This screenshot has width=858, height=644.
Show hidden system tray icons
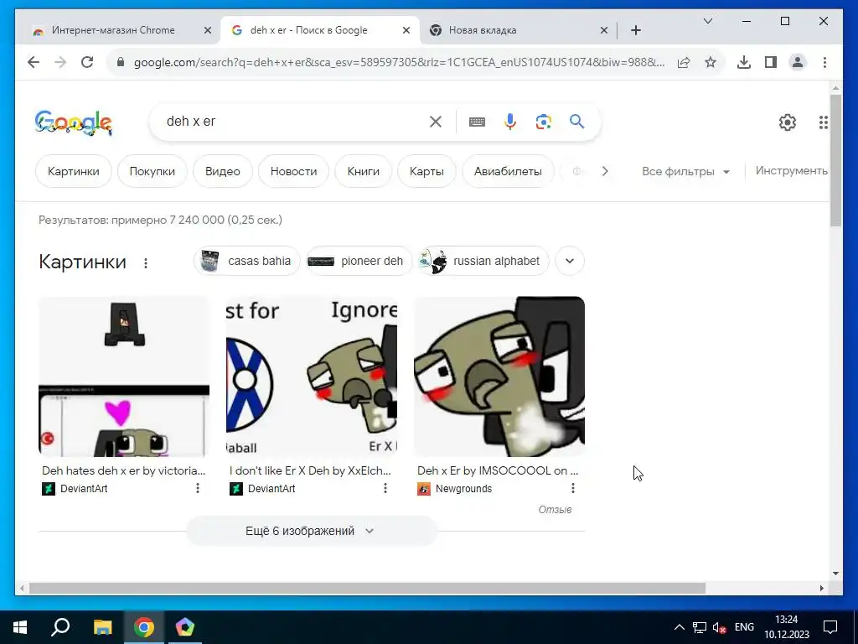pyautogui.click(x=679, y=627)
